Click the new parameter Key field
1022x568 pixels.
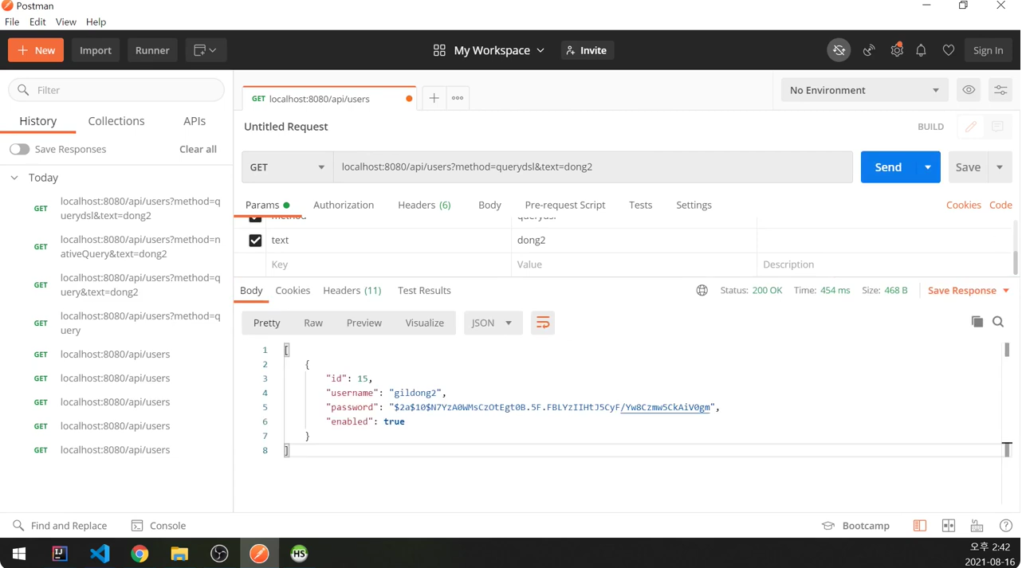(389, 264)
